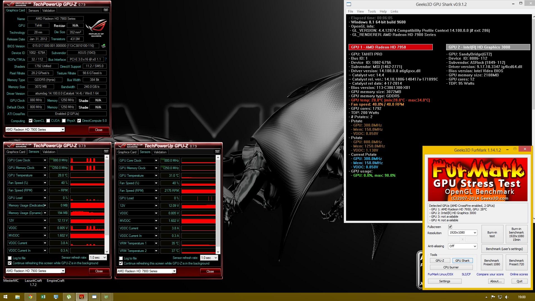
Task: Click EmpireCraft desktop shortcut
Action: point(55,281)
